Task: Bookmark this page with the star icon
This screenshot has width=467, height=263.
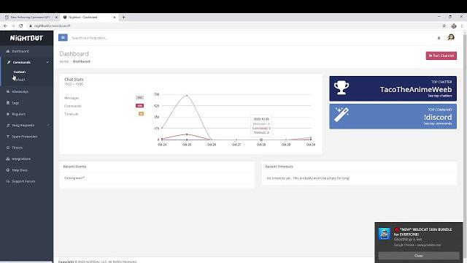Action: tap(444, 26)
